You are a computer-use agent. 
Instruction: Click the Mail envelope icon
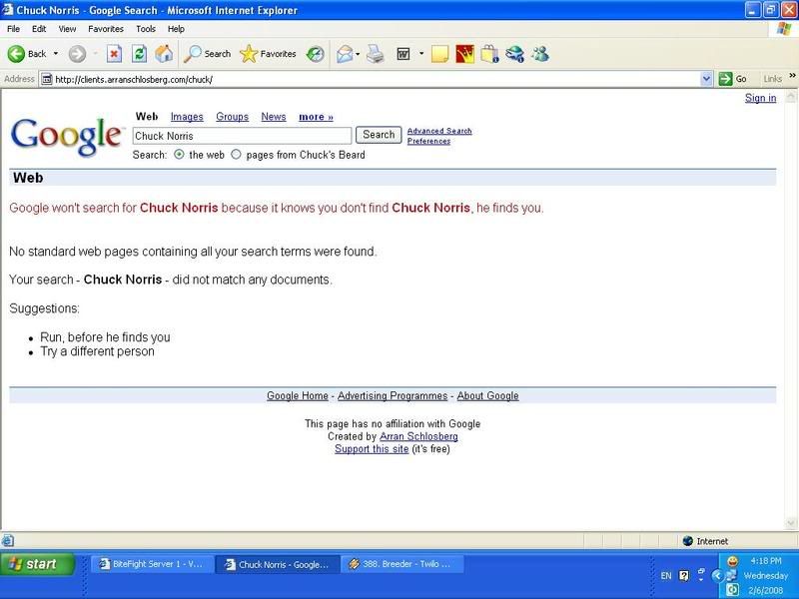click(x=345, y=54)
